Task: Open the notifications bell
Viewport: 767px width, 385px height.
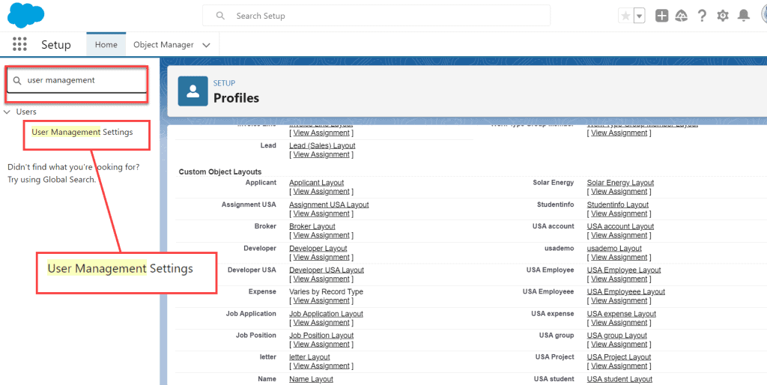Action: (x=744, y=16)
